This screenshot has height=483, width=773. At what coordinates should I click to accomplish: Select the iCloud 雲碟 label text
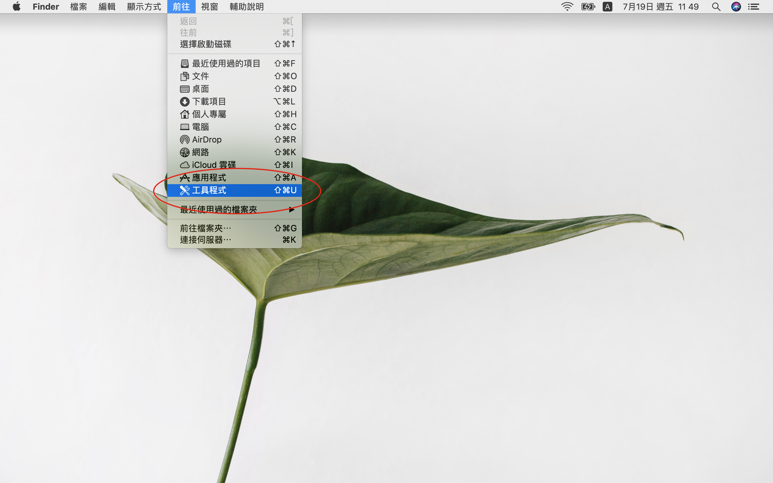pos(214,165)
